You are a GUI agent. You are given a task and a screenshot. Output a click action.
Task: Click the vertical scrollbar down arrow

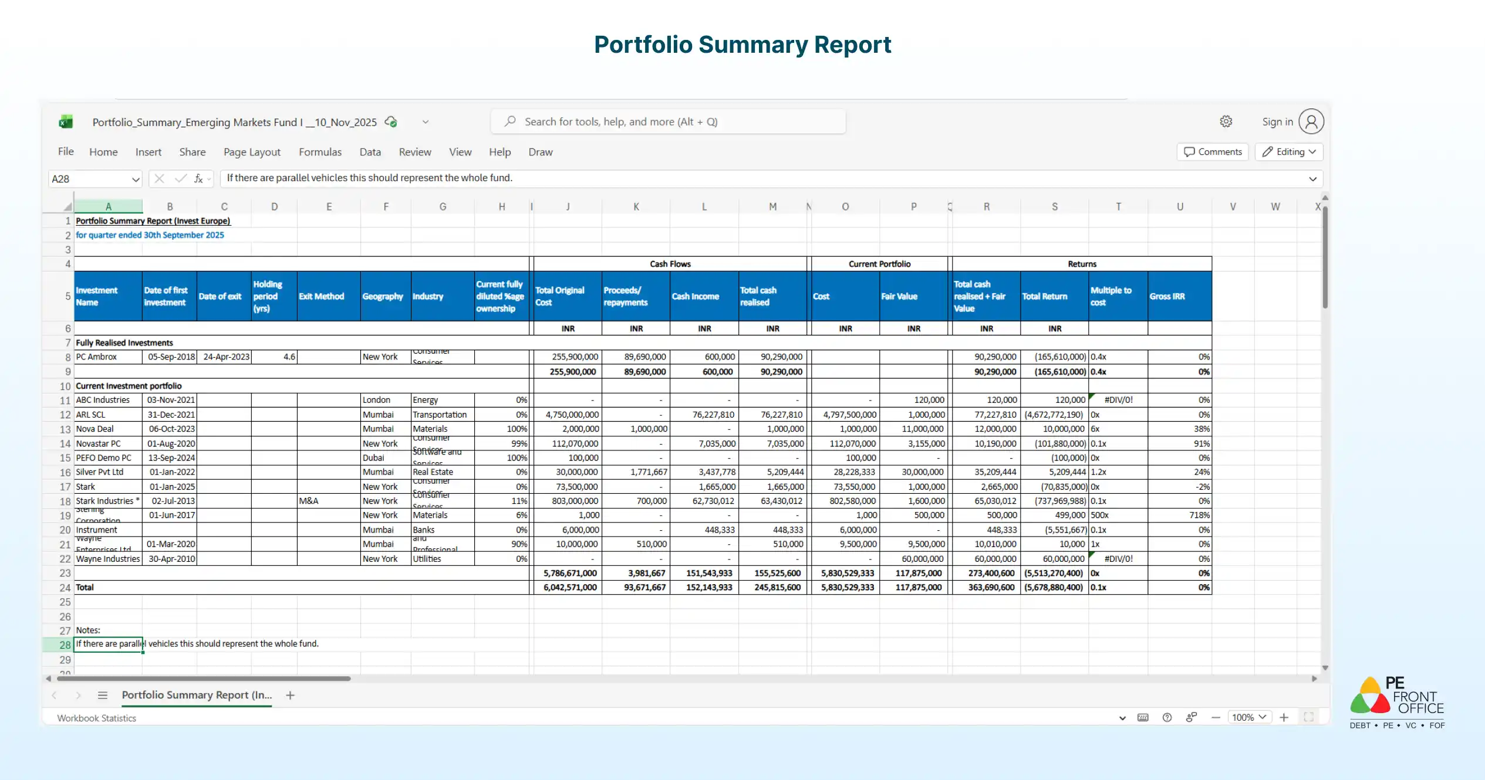(1325, 668)
